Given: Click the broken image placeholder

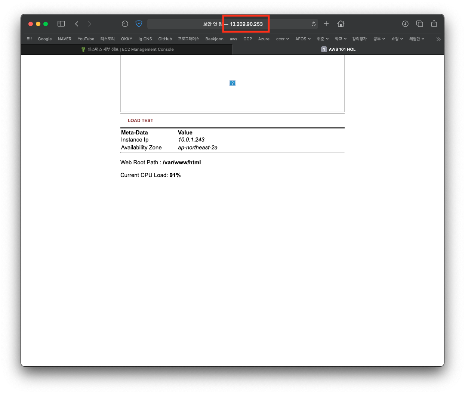Looking at the screenshot, I should tap(232, 83).
